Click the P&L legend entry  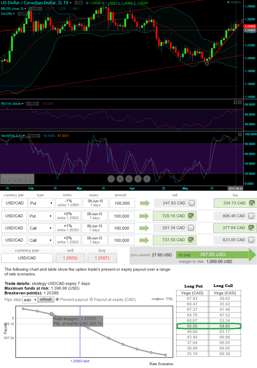[x=162, y=299]
